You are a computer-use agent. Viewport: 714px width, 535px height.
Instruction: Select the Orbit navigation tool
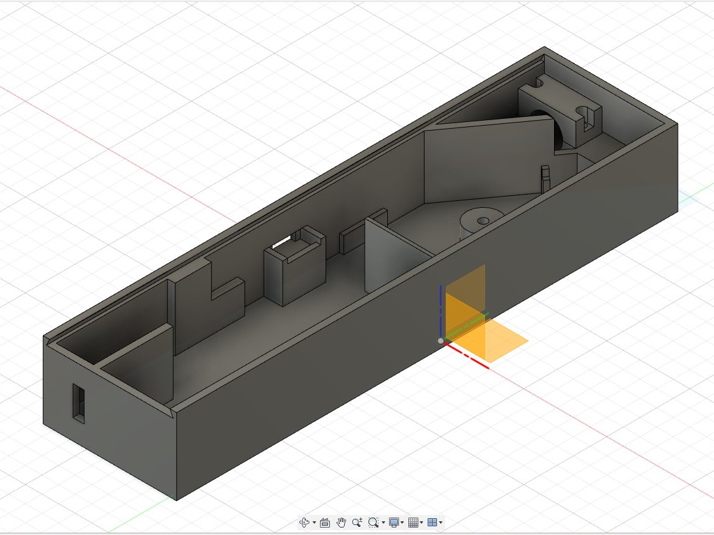(305, 523)
